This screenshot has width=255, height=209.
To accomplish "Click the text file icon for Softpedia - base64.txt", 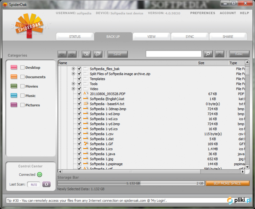I will coord(86,104).
